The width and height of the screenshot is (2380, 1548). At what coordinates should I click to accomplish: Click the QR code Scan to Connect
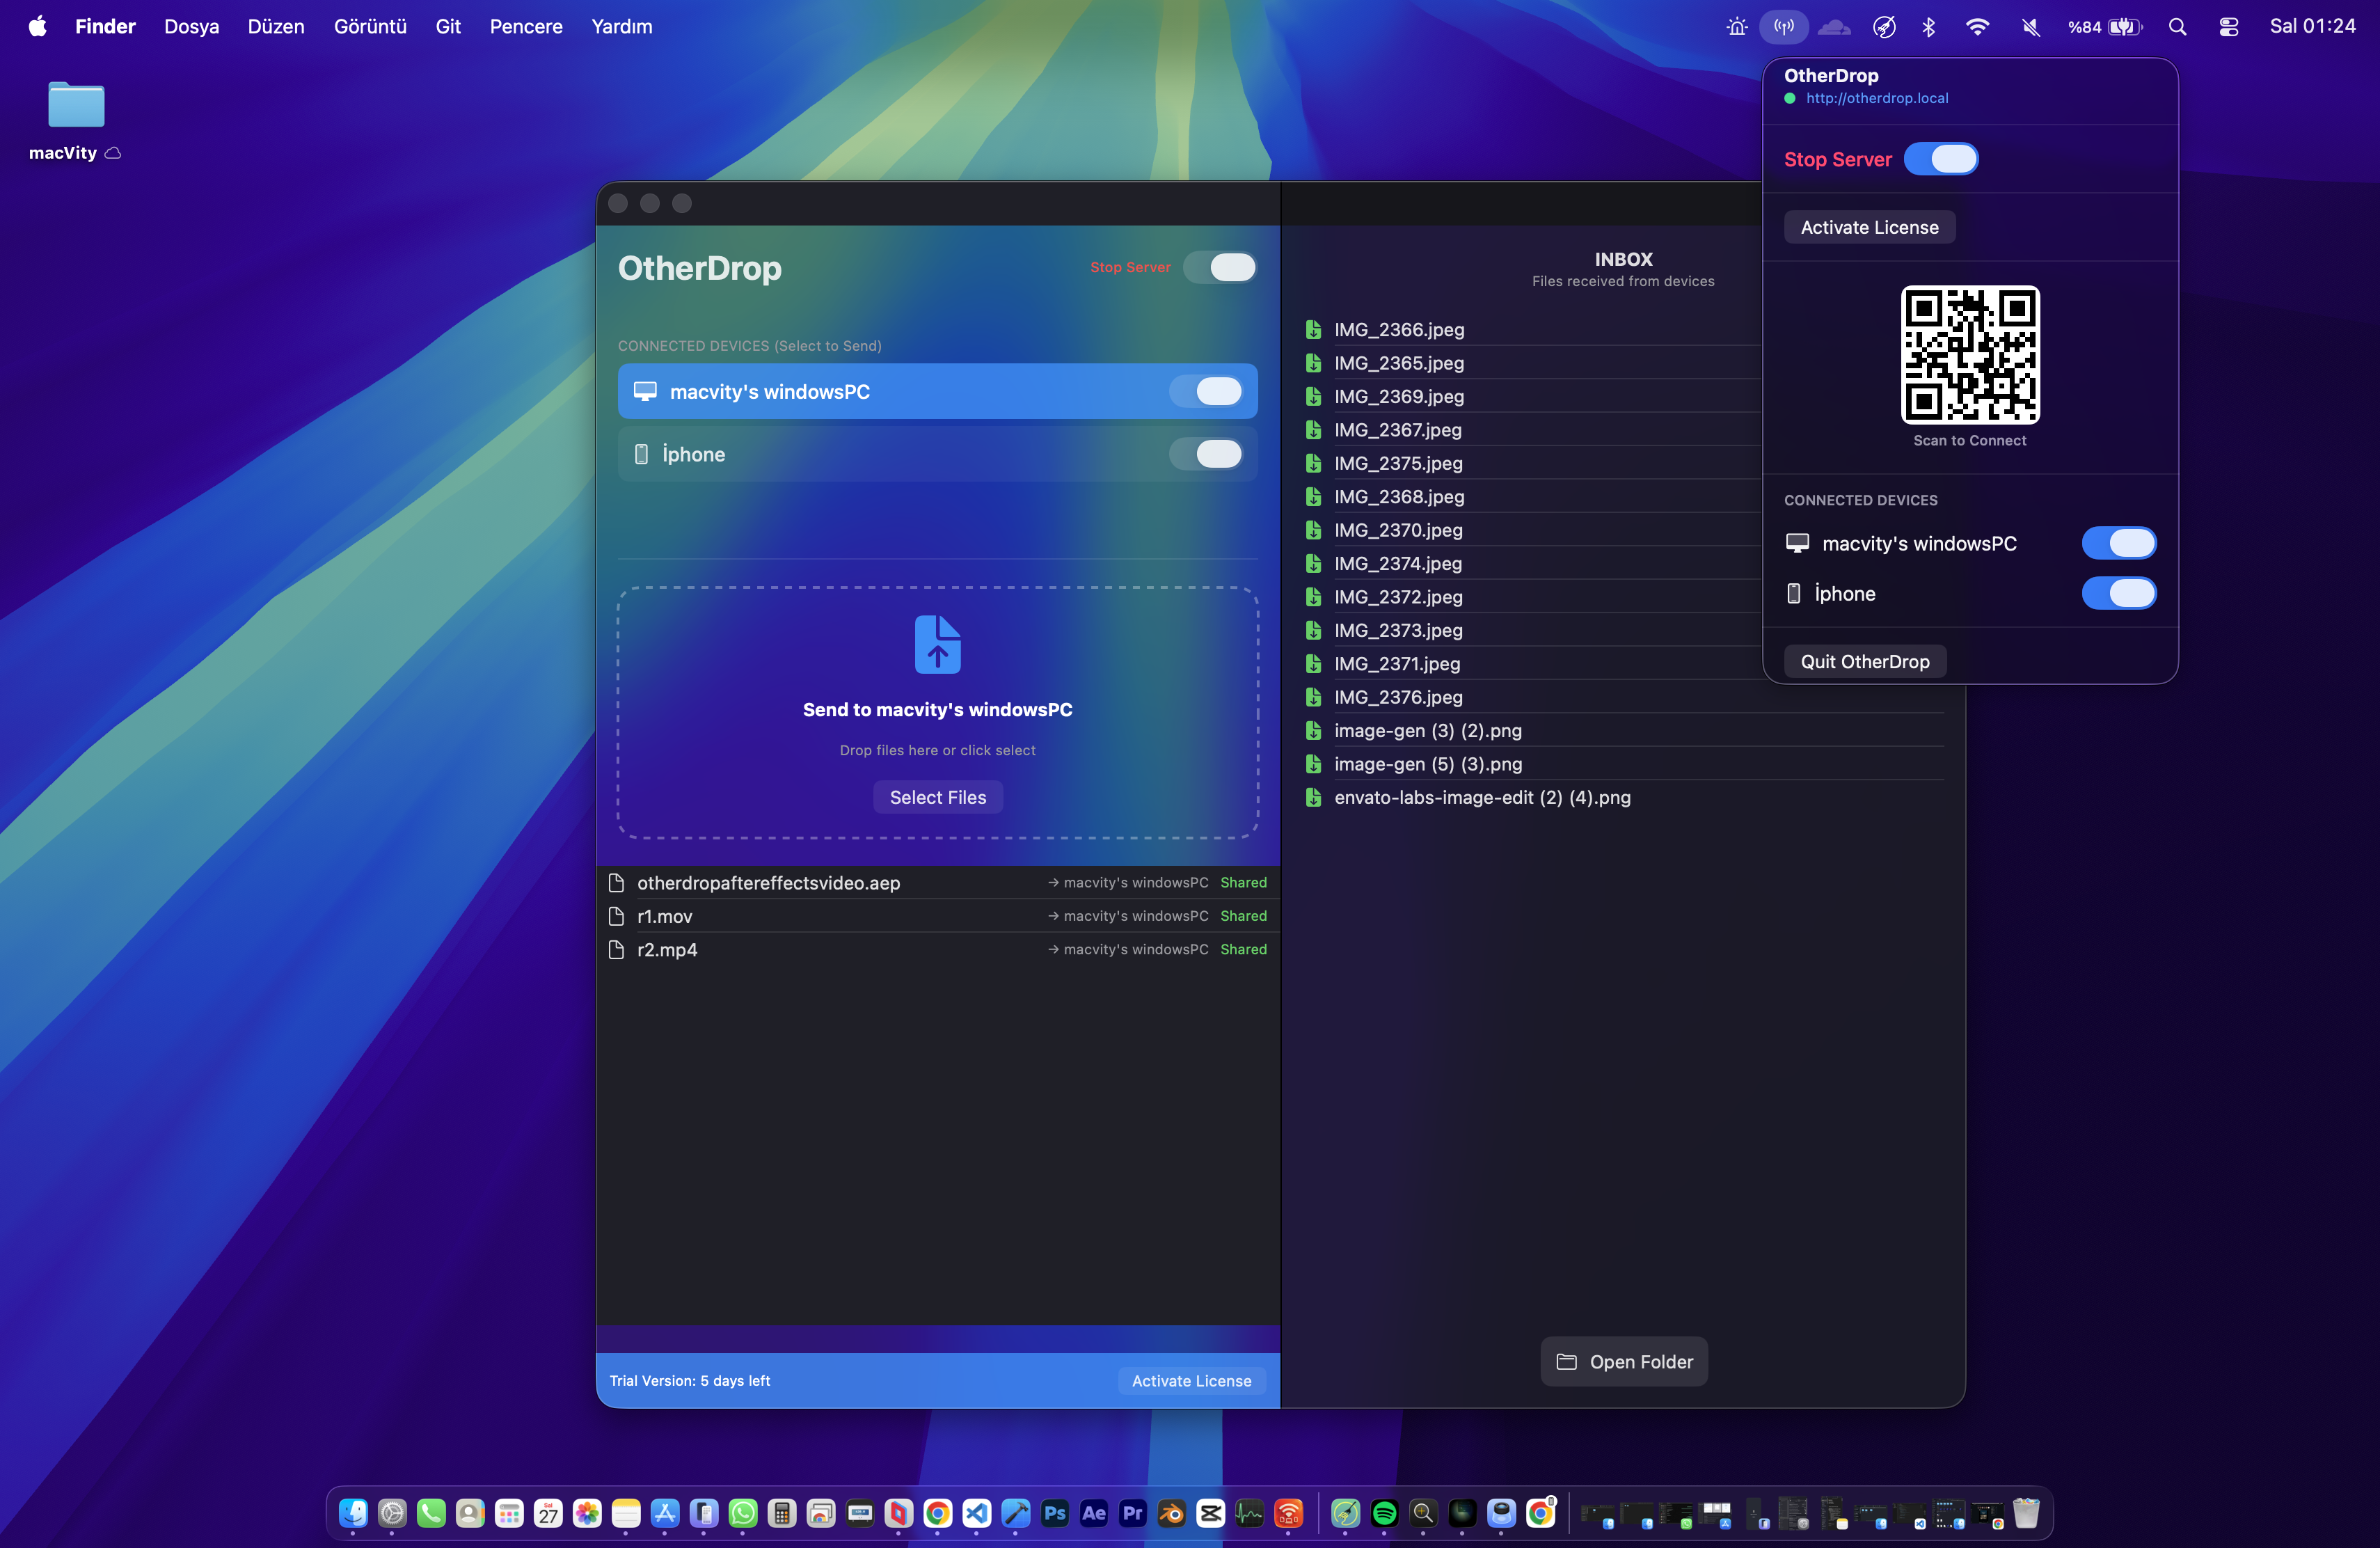tap(1969, 355)
